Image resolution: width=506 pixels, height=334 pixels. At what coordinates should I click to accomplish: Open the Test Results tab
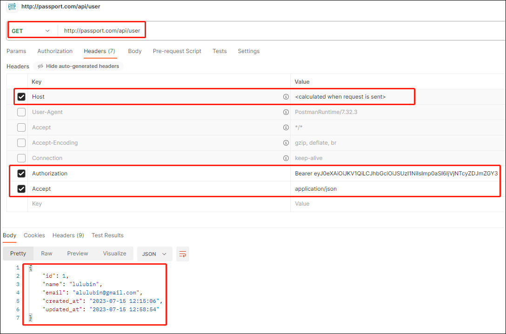click(x=107, y=235)
